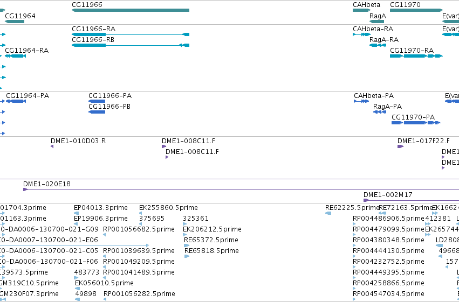Click the CG11964-PA protein feature
This screenshot has height=302, width=459.
[x=16, y=101]
